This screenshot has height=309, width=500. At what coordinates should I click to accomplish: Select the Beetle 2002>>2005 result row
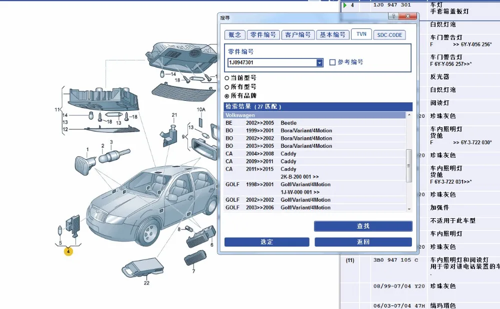[314, 123]
